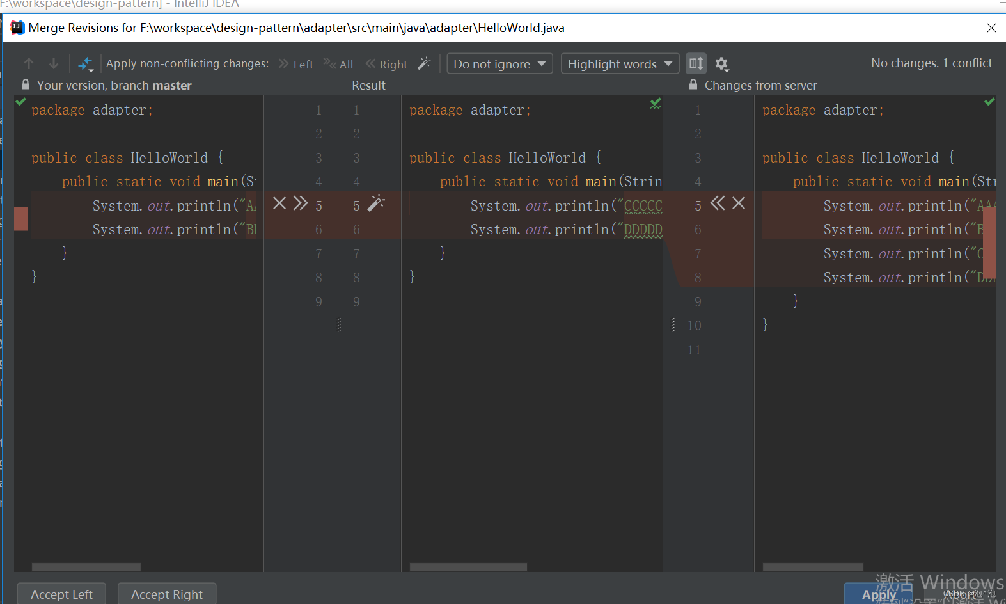This screenshot has height=604, width=1006.
Task: Click the magic wand resolve toolbar icon
Action: point(424,63)
